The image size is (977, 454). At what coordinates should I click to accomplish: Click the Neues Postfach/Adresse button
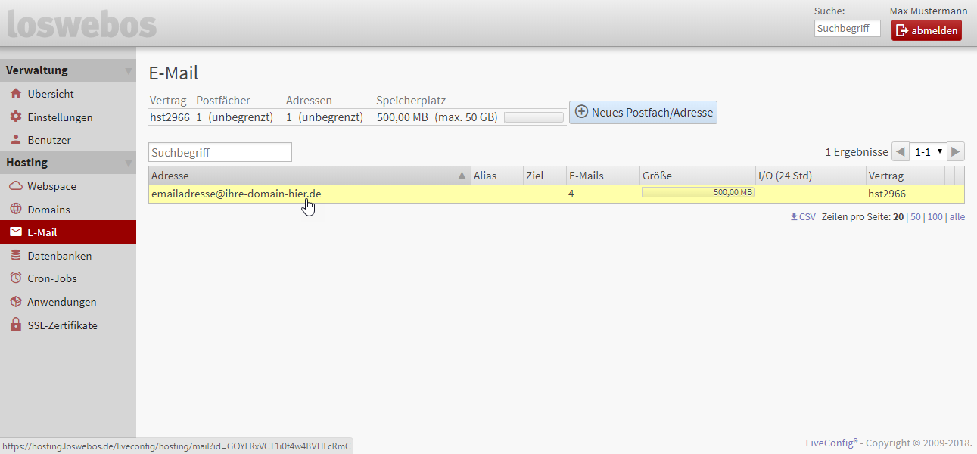coord(643,112)
